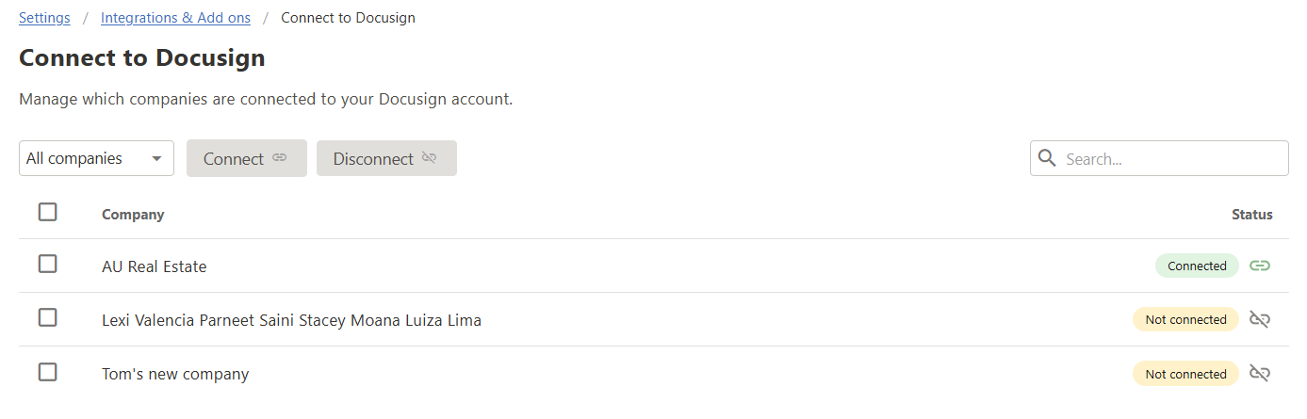
Task: Open Integrations & Add ons breadcrumb link
Action: coord(175,18)
